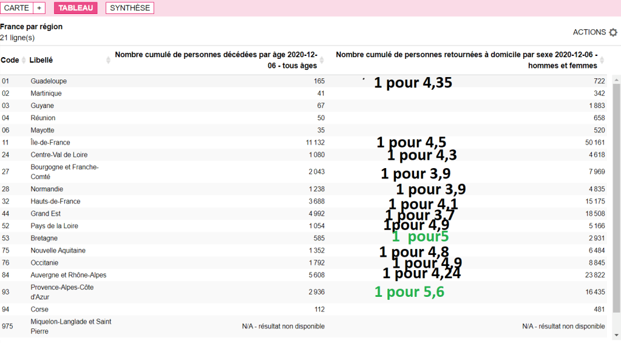Click the vertical scrollbar on the table
Image resolution: width=621 pixels, height=343 pixels.
pyautogui.click(x=616, y=194)
